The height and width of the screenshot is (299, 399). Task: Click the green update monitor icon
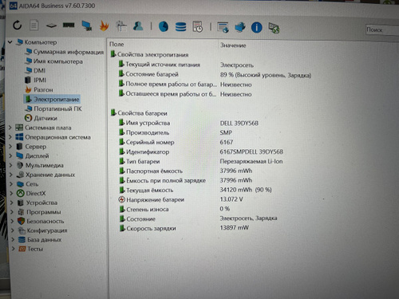(x=274, y=28)
